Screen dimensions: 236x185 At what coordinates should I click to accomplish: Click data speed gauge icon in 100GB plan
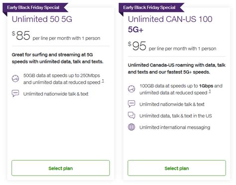[x=131, y=89]
